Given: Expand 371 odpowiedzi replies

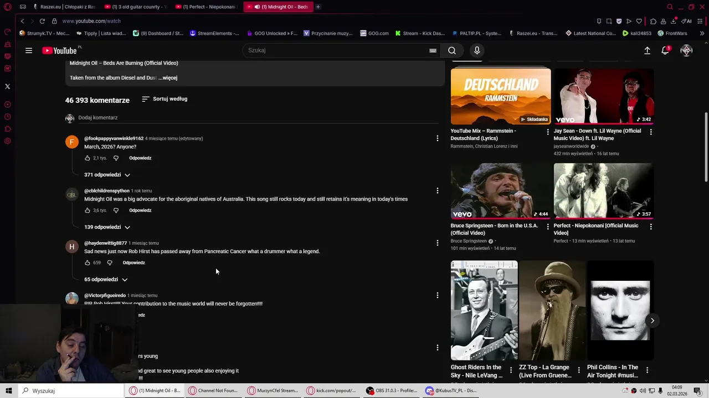Looking at the screenshot, I should click(107, 175).
